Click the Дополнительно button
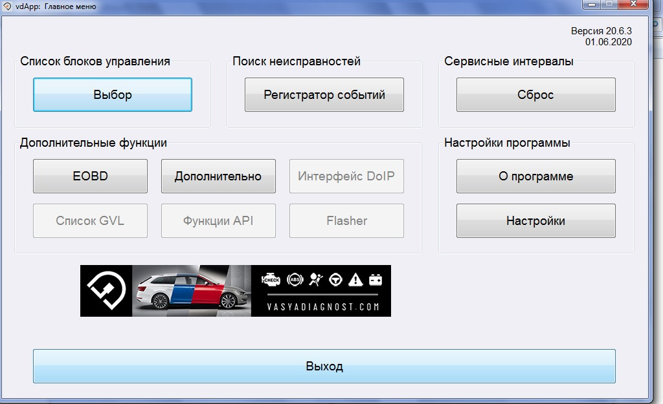 pos(218,176)
